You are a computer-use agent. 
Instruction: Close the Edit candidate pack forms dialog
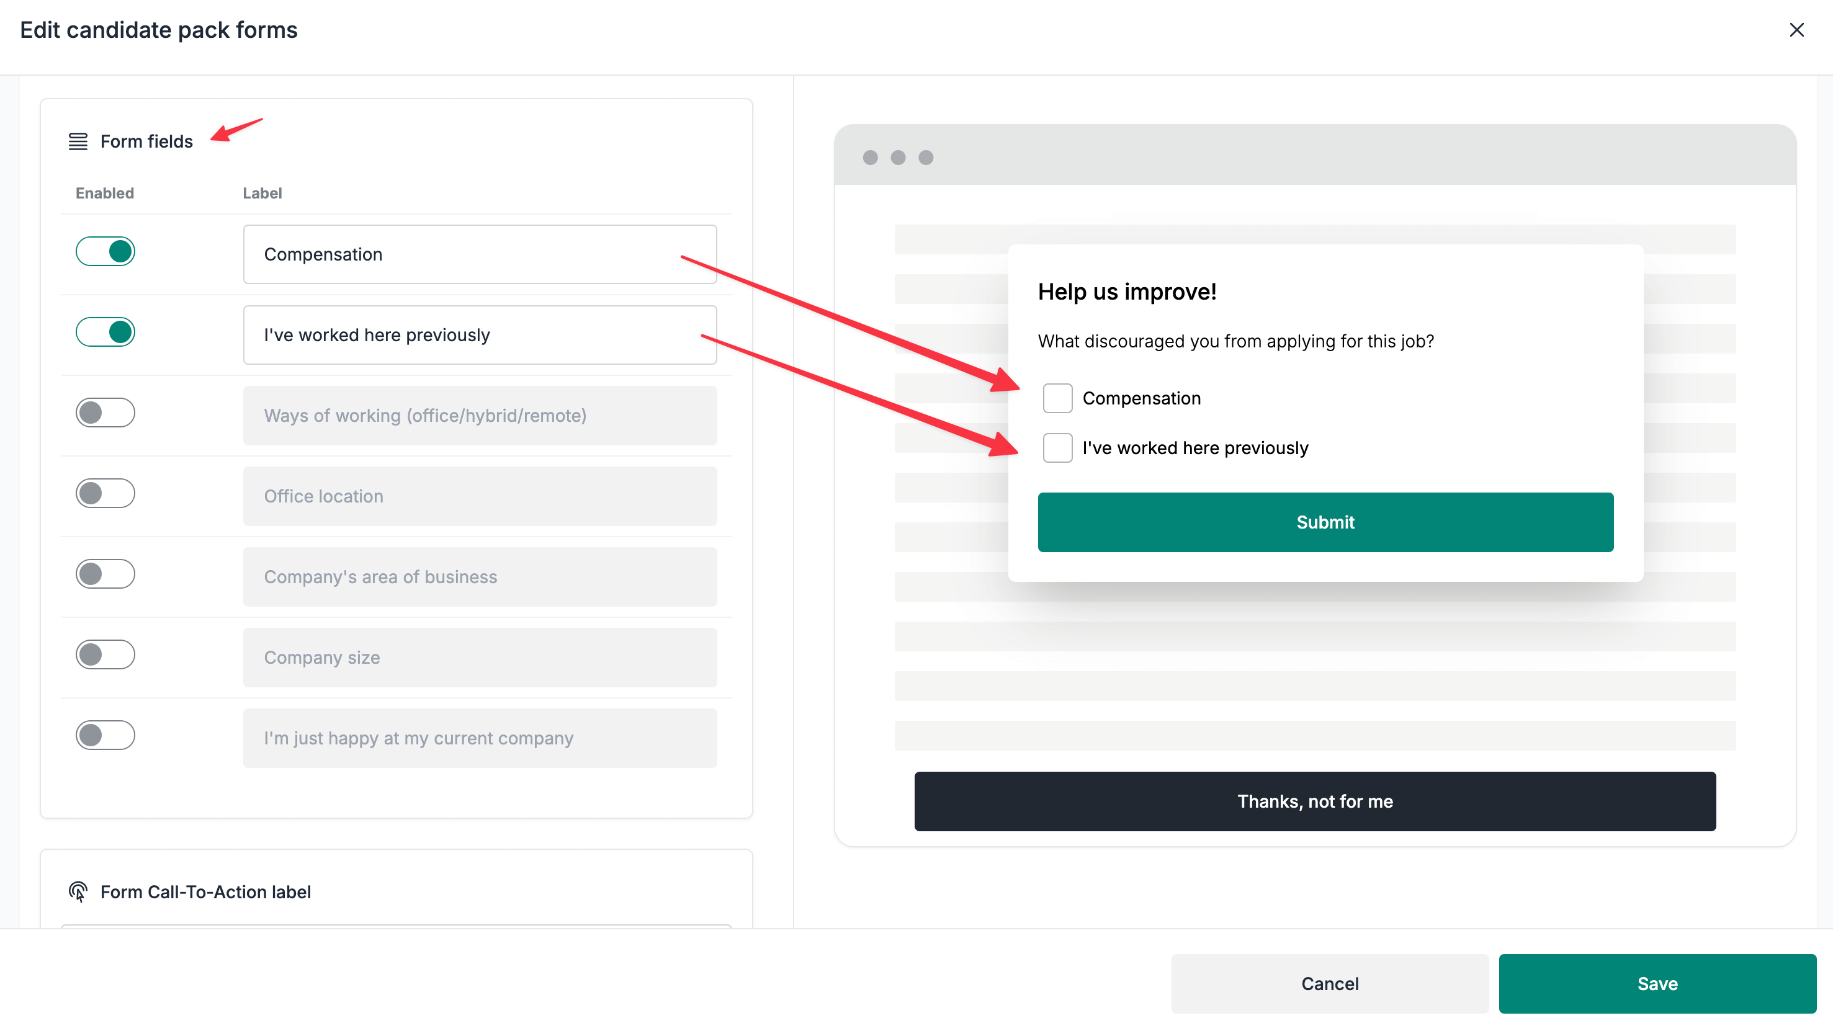pyautogui.click(x=1798, y=30)
